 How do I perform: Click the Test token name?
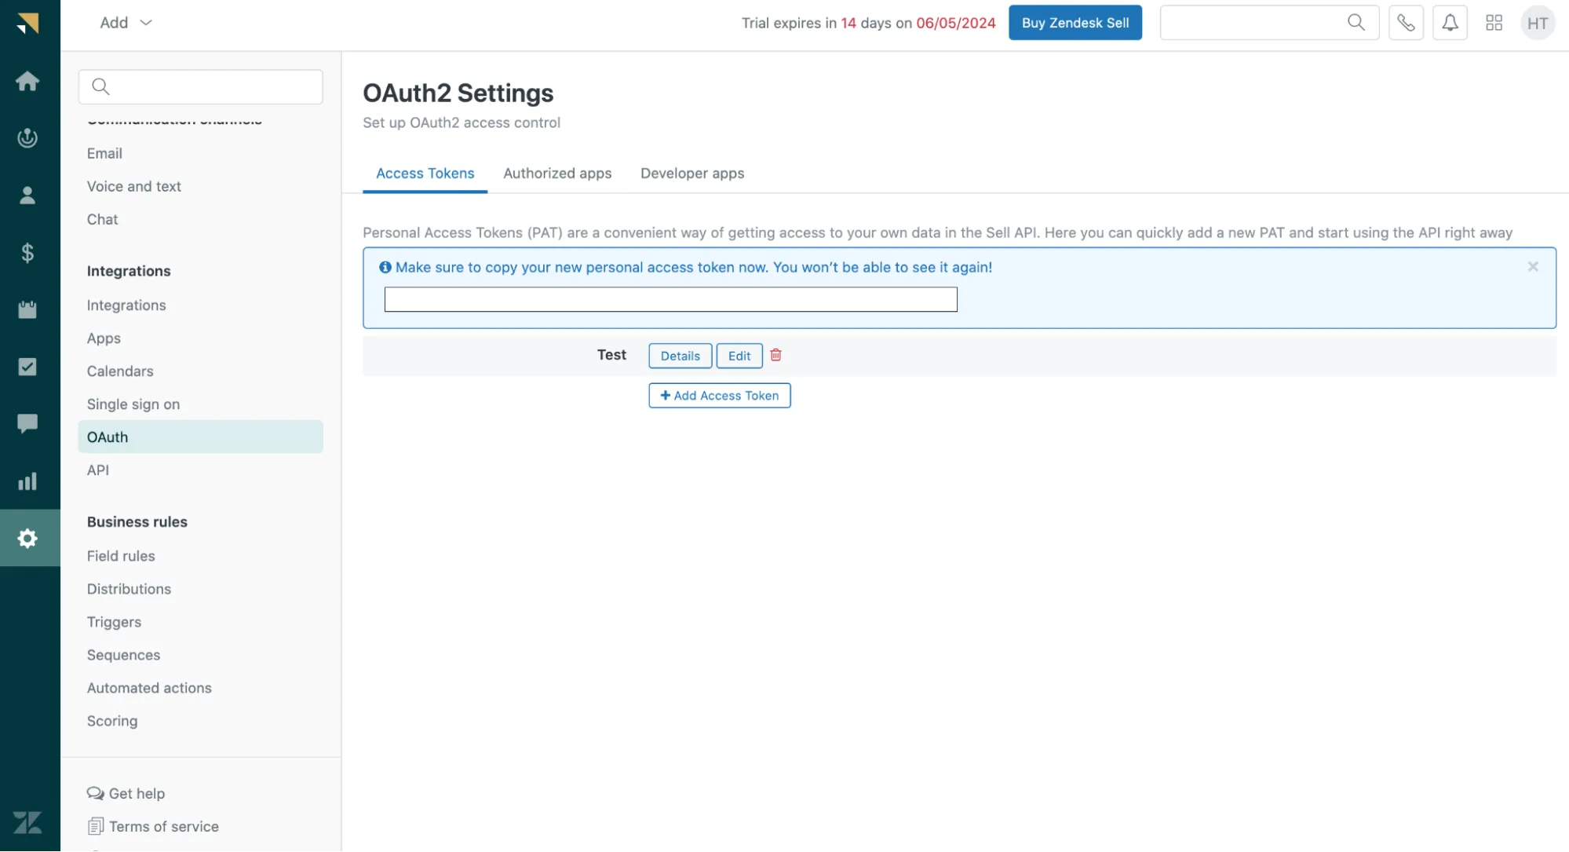611,355
